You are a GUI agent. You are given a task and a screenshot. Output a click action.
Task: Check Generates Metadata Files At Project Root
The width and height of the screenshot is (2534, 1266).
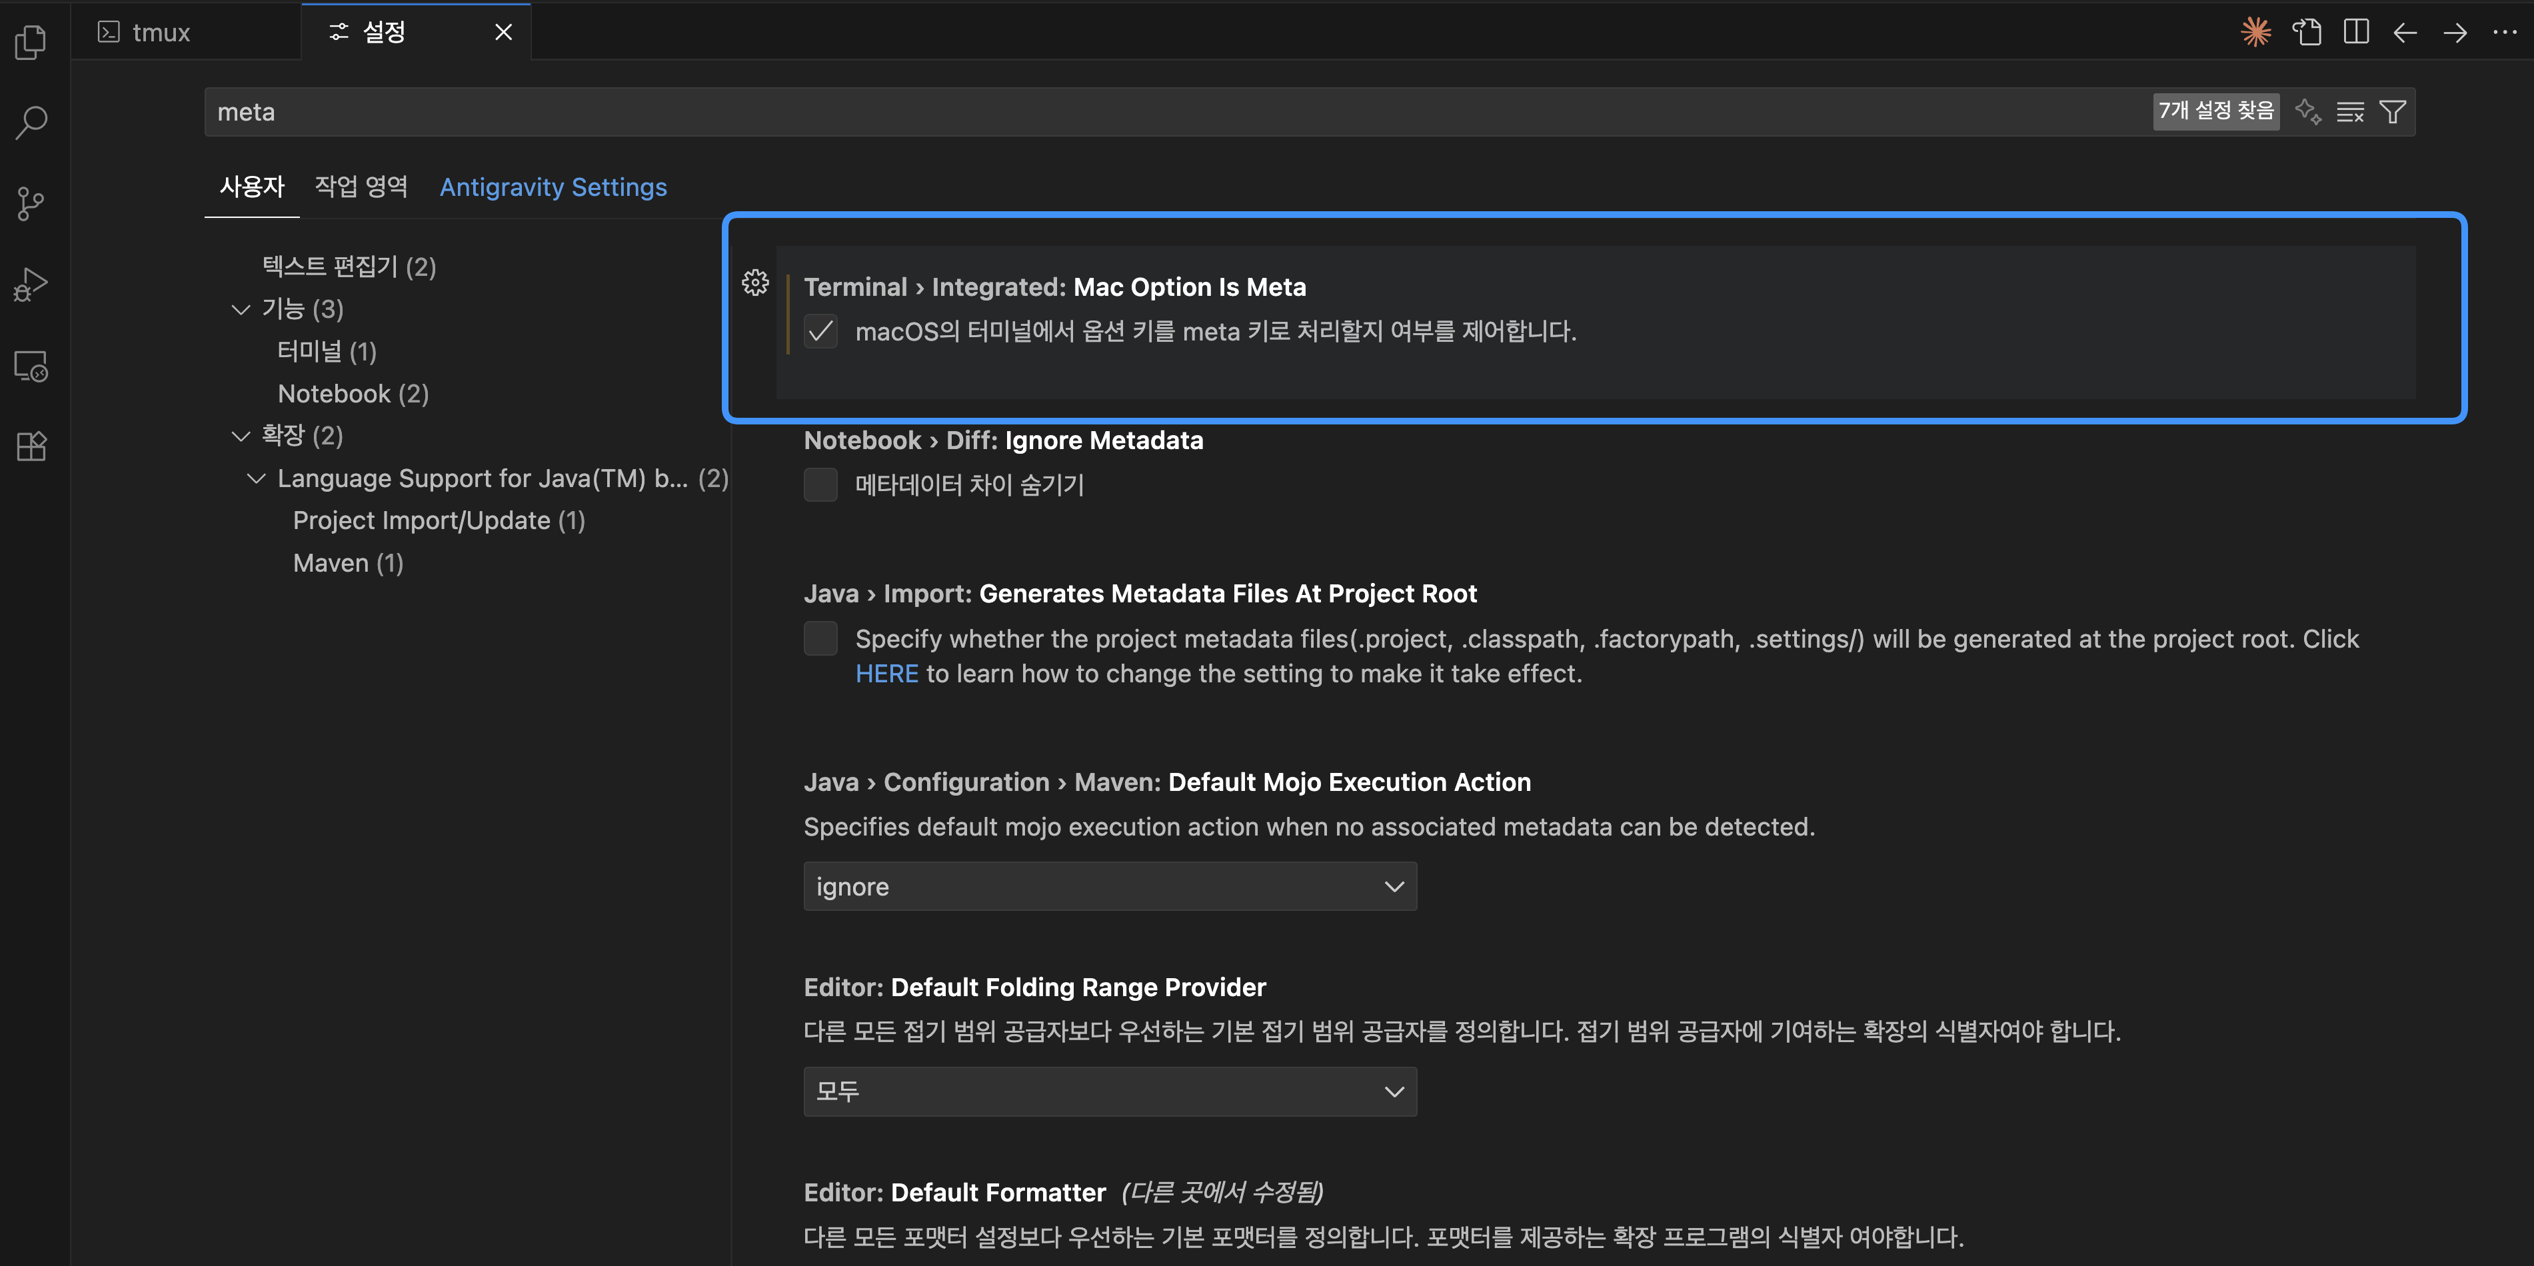point(820,638)
